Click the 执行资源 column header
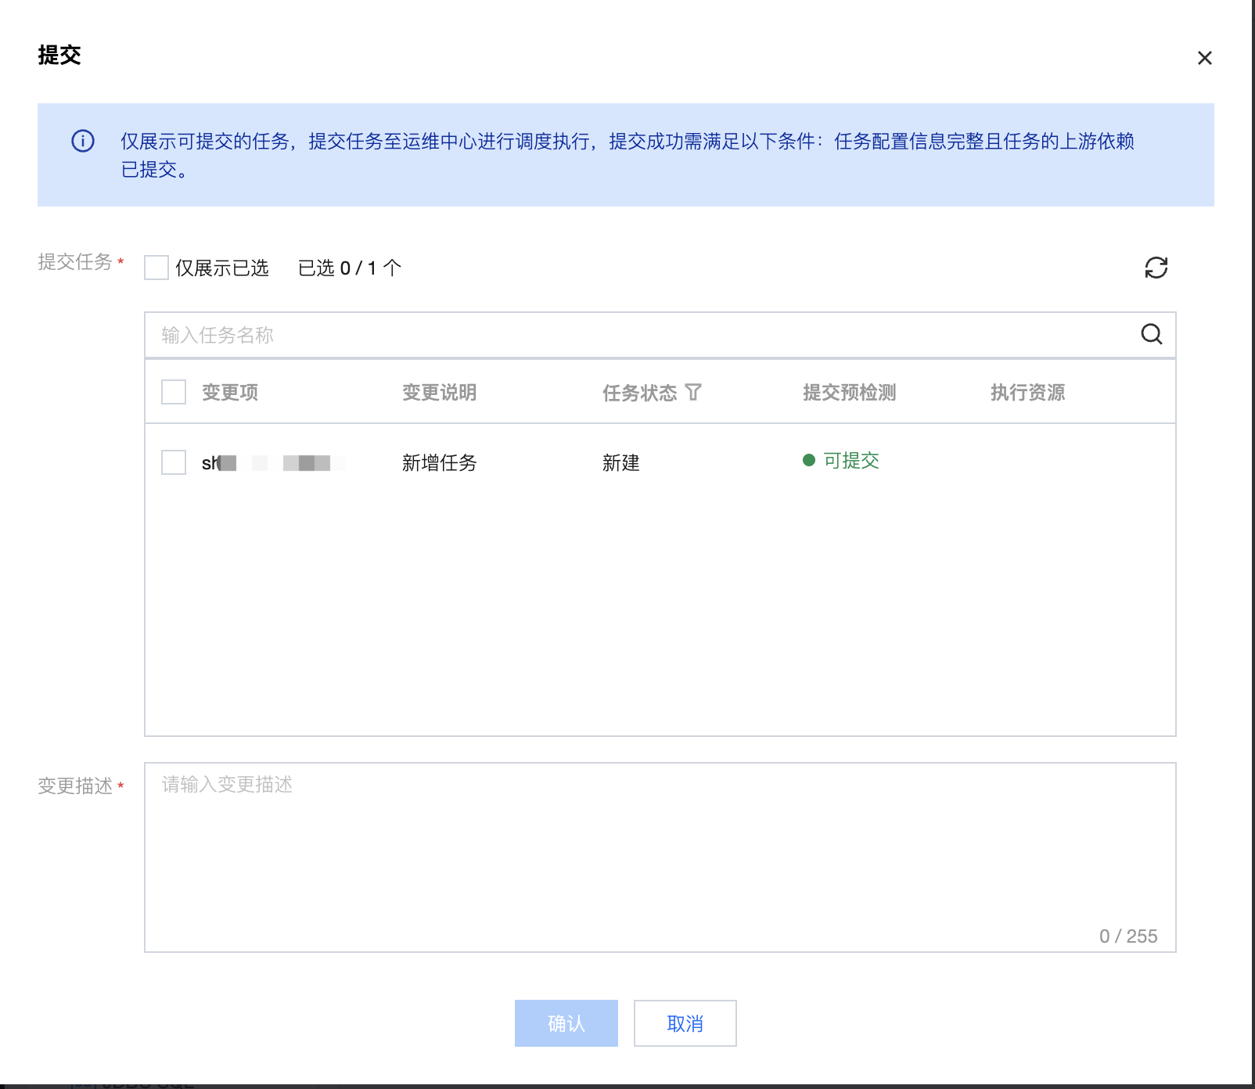The height and width of the screenshot is (1089, 1255). pyautogui.click(x=1027, y=393)
